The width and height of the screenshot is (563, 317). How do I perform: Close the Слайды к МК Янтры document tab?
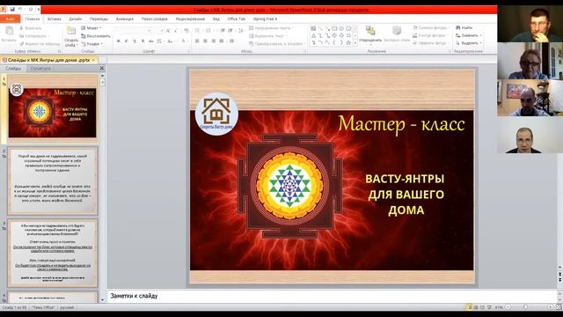94,61
